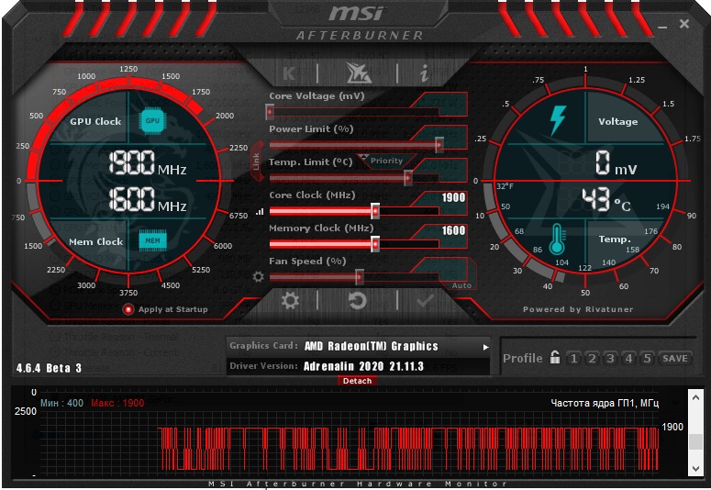Click the lightning bolt voltage icon
The image size is (711, 490).
[x=558, y=120]
